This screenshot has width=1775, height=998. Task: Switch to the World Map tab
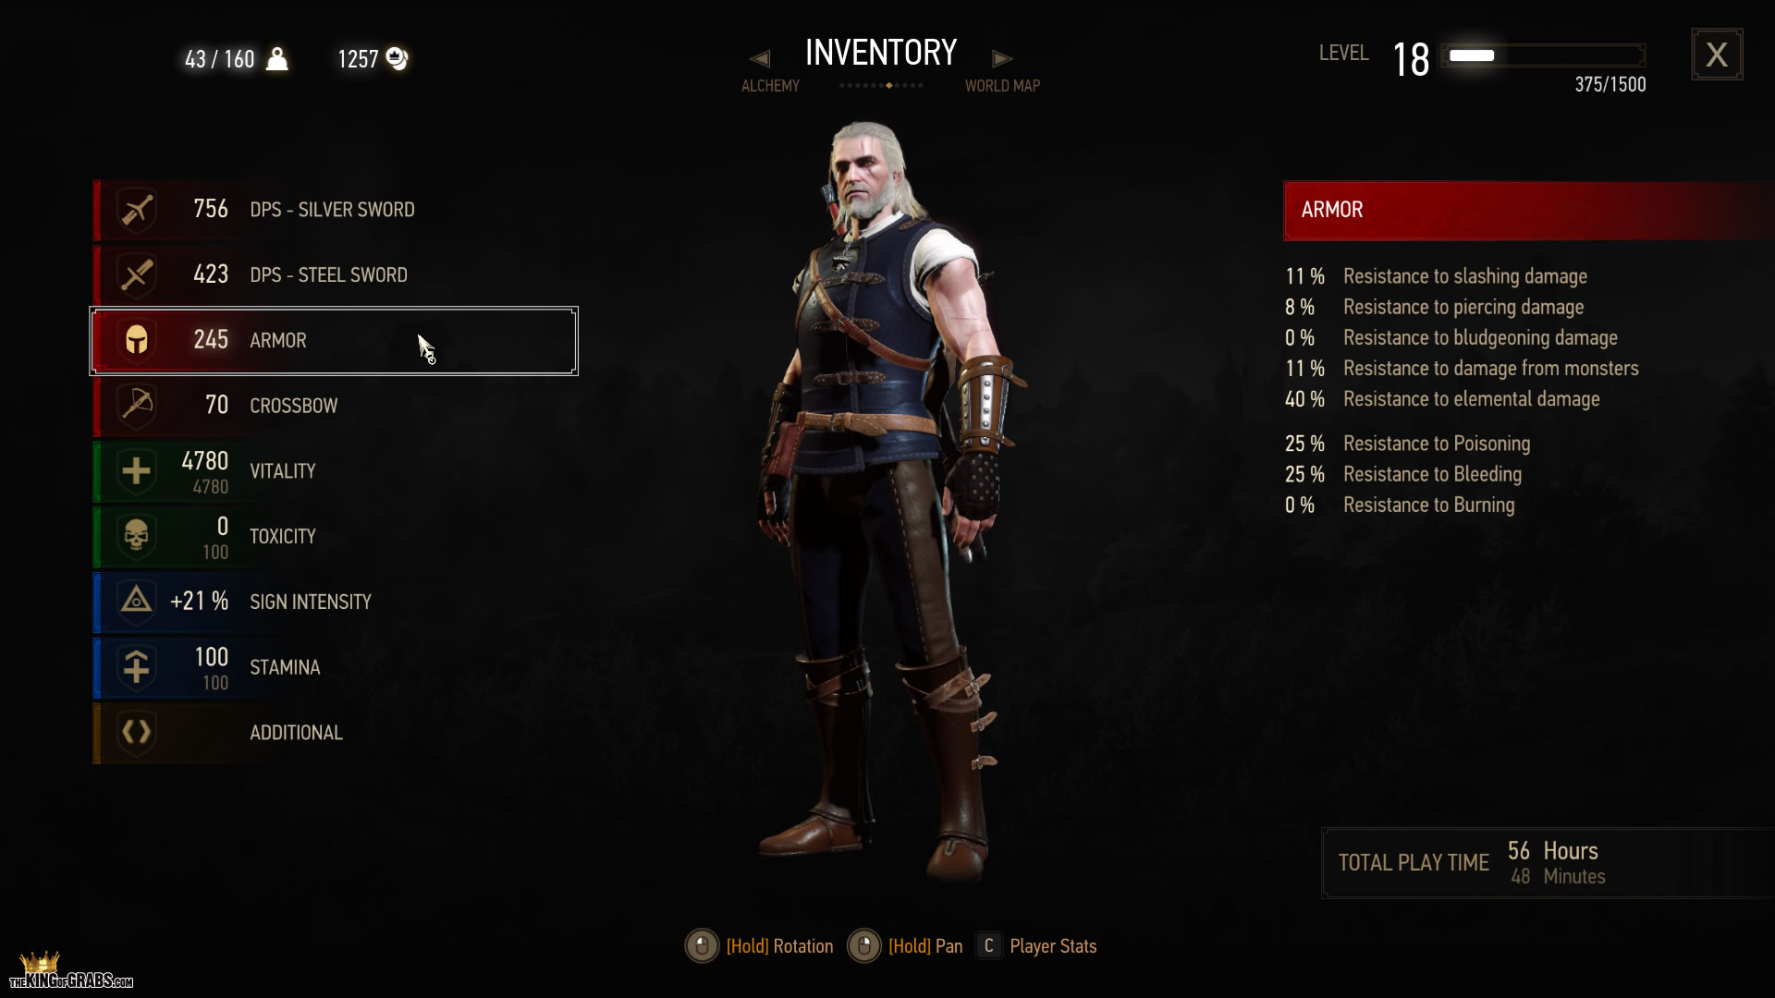pyautogui.click(x=1002, y=86)
